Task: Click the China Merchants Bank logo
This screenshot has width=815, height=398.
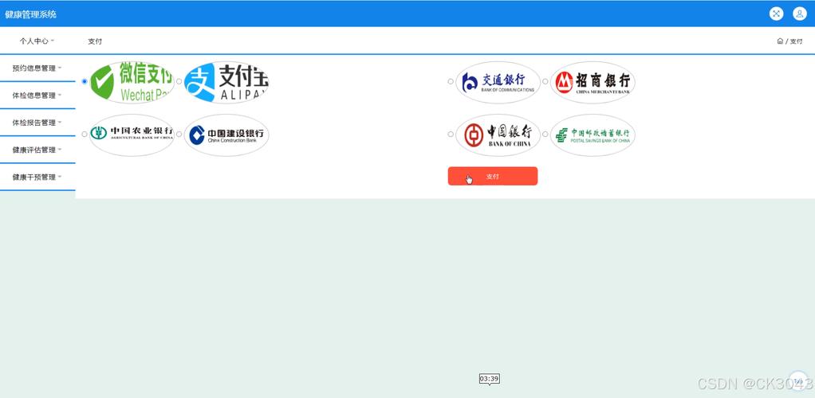Action: [x=593, y=82]
